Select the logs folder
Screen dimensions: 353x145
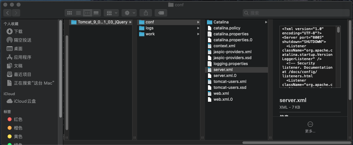[x=169, y=28]
